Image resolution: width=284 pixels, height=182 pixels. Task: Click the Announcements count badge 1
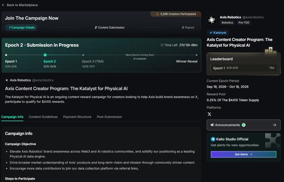(x=243, y=125)
